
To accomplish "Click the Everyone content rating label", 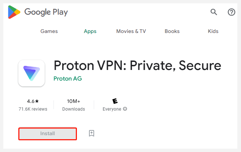I will (112, 109).
